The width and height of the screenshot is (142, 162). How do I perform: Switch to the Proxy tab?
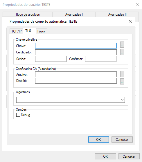pos(41,31)
